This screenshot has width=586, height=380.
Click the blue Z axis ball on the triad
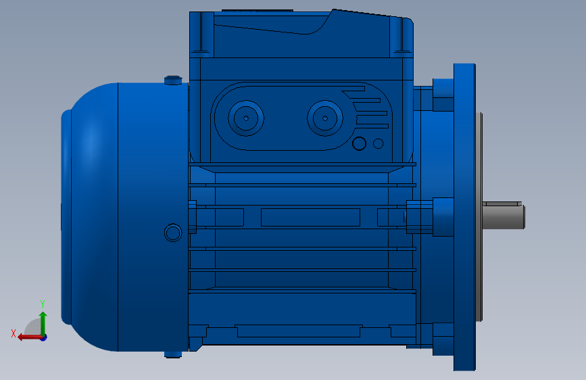pos(44,337)
